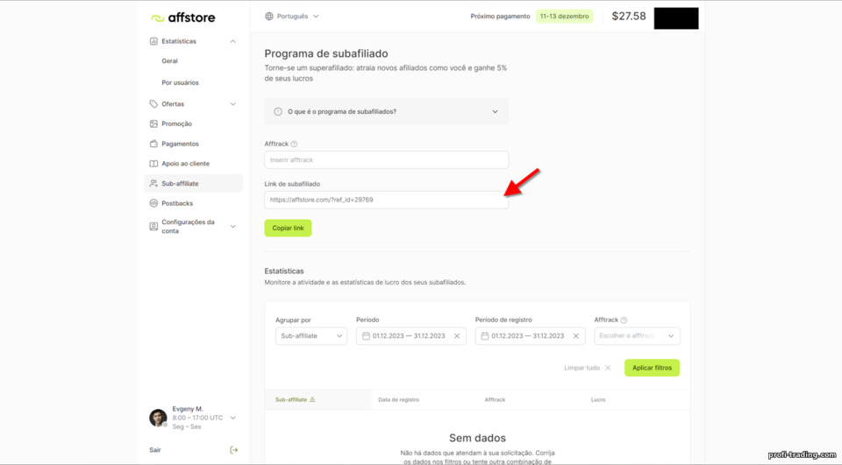Click 'Próximo pagamento' label text
This screenshot has width=842, height=465.
coord(500,16)
